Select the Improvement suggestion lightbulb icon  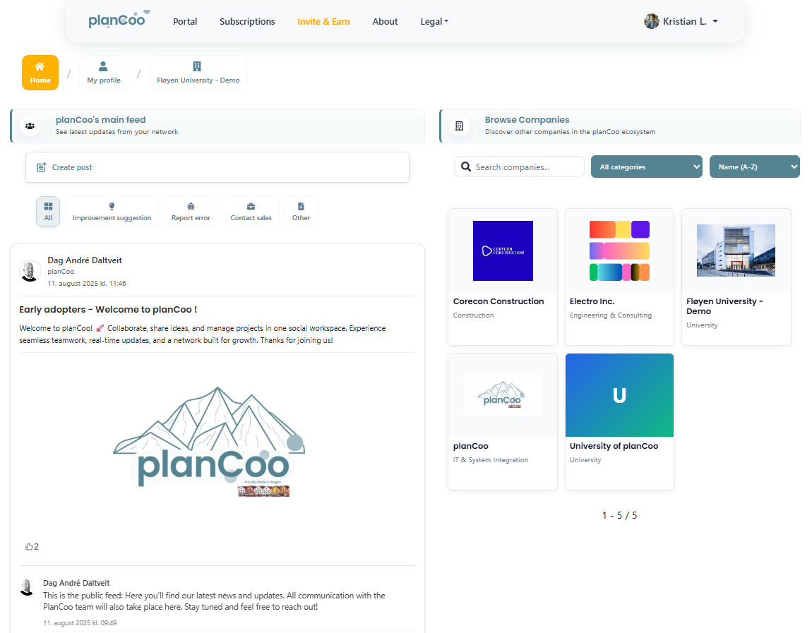pyautogui.click(x=112, y=207)
